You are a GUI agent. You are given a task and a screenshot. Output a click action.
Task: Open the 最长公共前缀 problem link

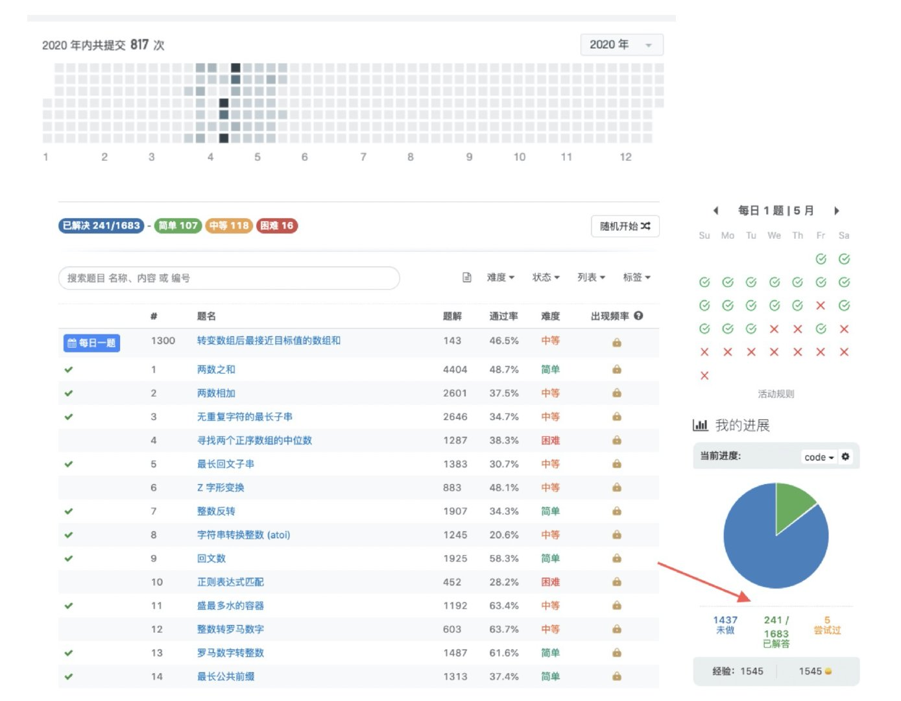point(226,676)
